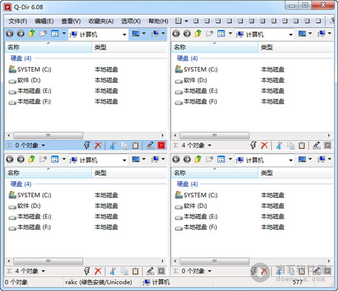Open the top-left pane 计算机 address combo
The width and height of the screenshot is (338, 291).
[98, 34]
